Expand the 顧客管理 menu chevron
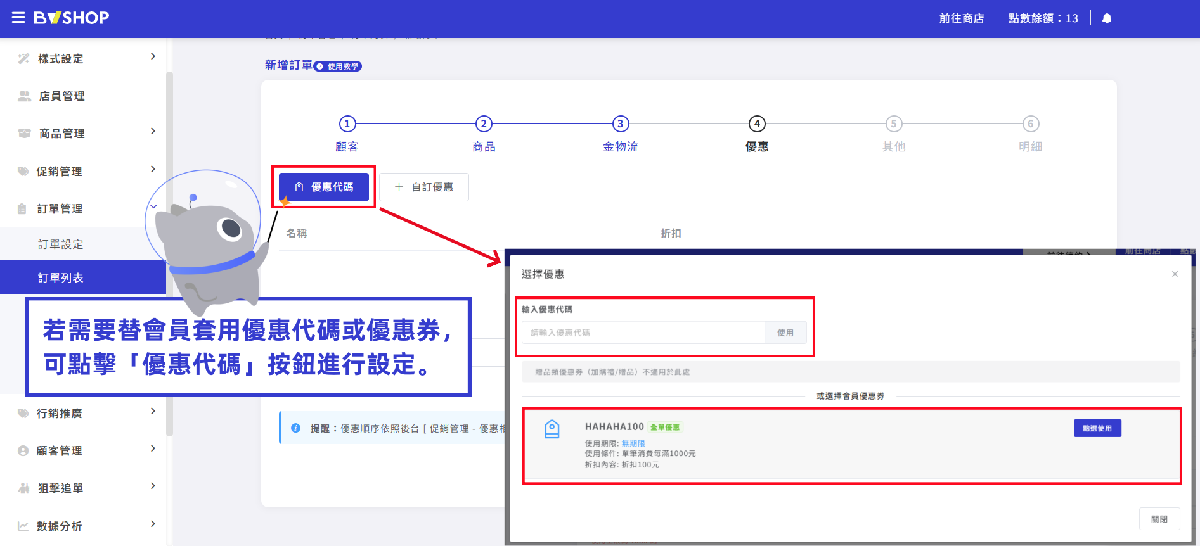 (153, 448)
